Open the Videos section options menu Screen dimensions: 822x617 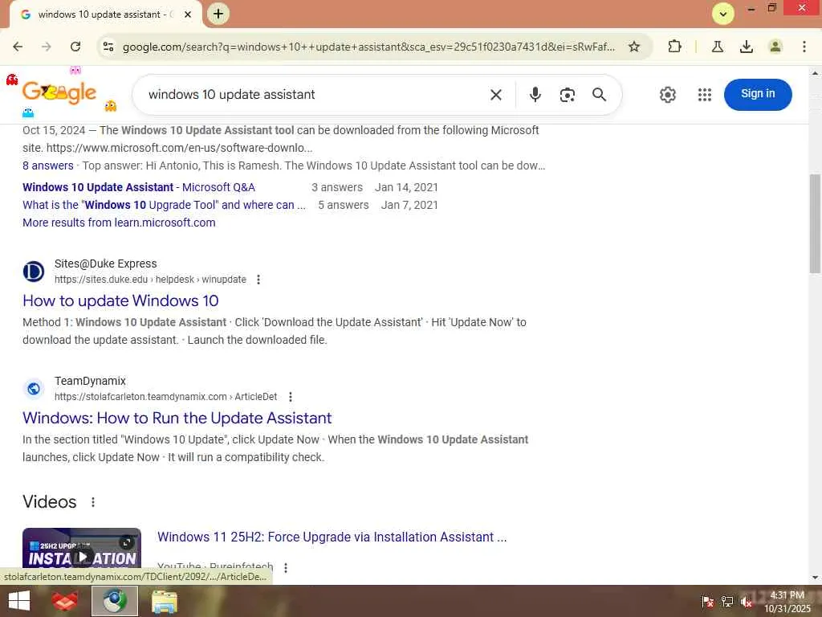[x=93, y=502]
